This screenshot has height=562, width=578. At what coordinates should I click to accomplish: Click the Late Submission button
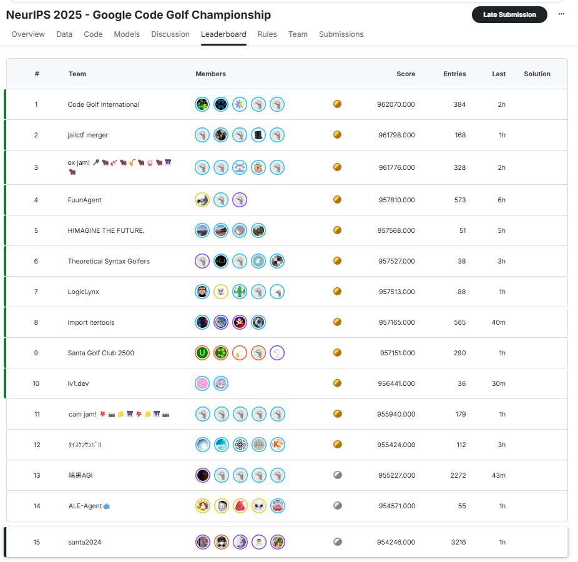click(x=509, y=14)
